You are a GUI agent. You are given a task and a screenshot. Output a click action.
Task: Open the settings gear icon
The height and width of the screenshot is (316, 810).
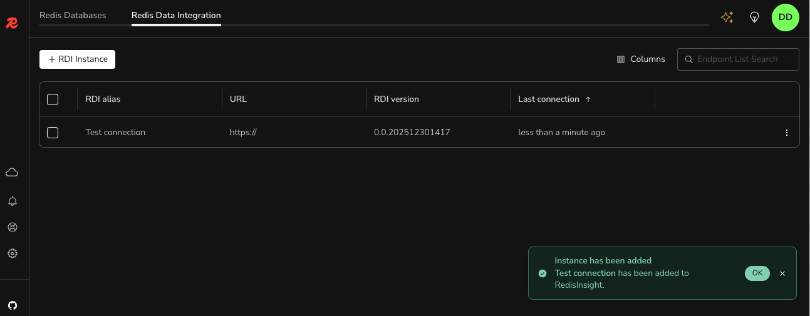(x=12, y=253)
